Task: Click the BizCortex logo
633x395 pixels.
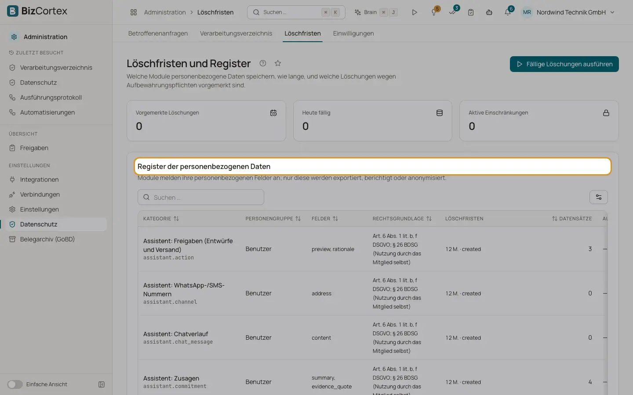Action: pos(37,11)
